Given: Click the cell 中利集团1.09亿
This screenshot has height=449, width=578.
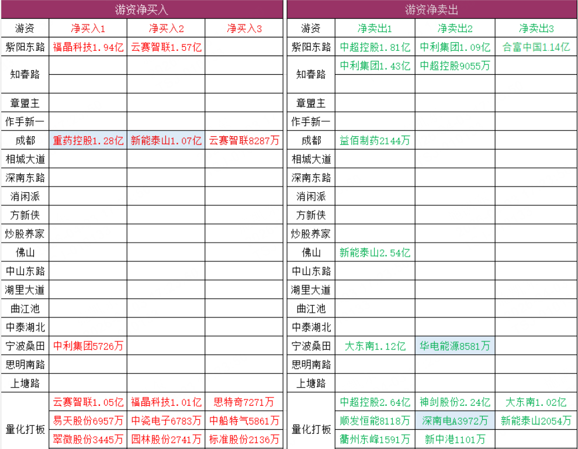Looking at the screenshot, I should pos(455,47).
